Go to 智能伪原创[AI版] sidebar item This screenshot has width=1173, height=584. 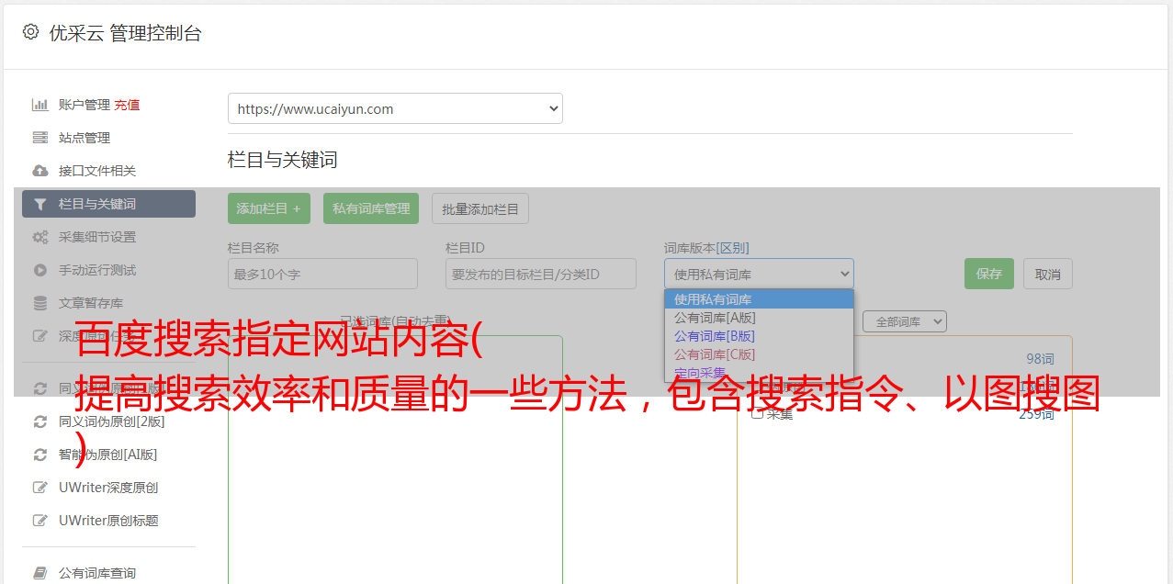pyautogui.click(x=108, y=455)
